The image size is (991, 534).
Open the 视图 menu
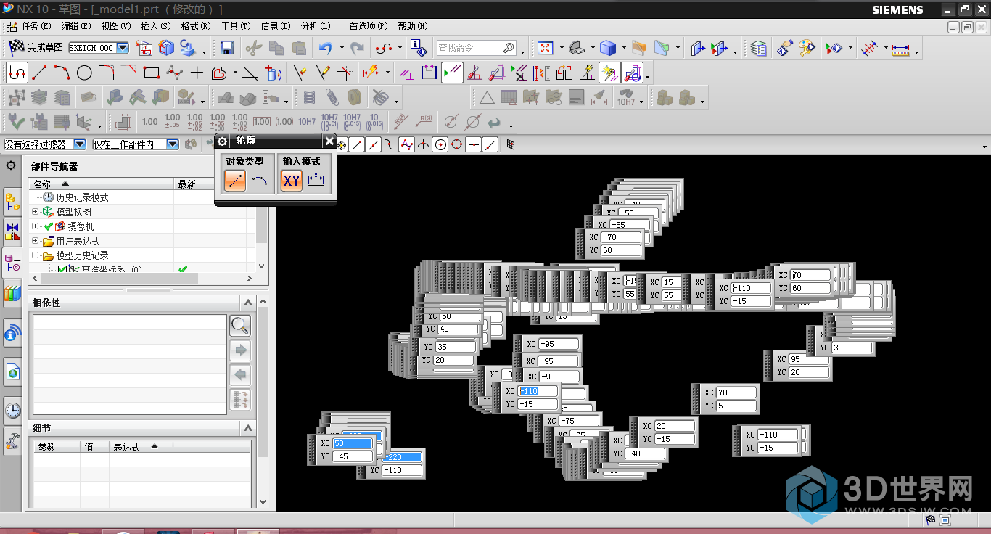coord(115,26)
